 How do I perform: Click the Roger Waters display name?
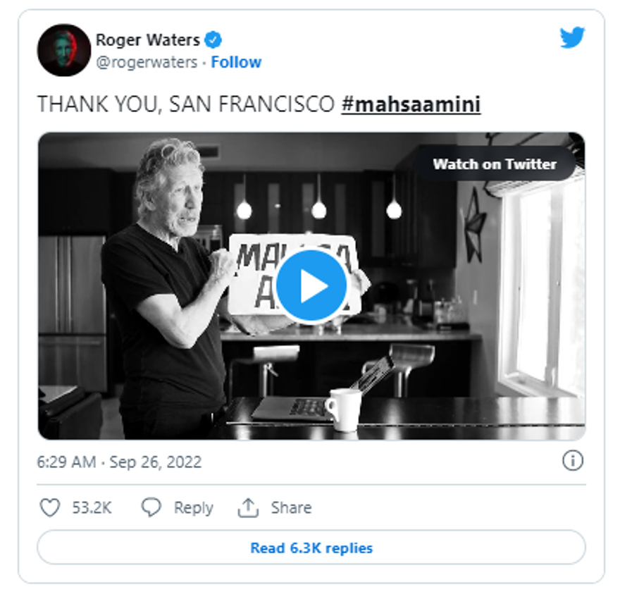(x=148, y=39)
